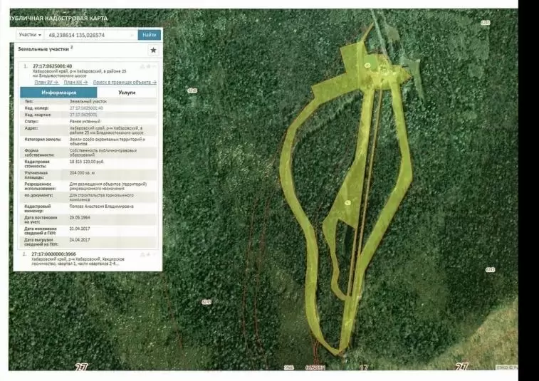
Task: Open the План ЗУ link
Action: click(46, 83)
